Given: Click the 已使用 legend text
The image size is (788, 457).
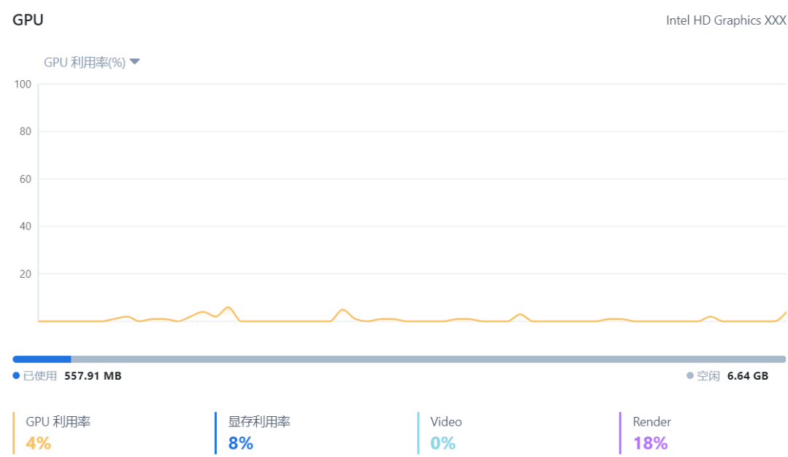Looking at the screenshot, I should coord(40,376).
